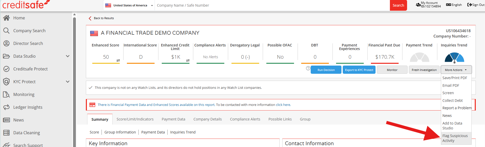Open the Company Details tab
Viewport: 485px width, 147px height.
pyautogui.click(x=208, y=119)
